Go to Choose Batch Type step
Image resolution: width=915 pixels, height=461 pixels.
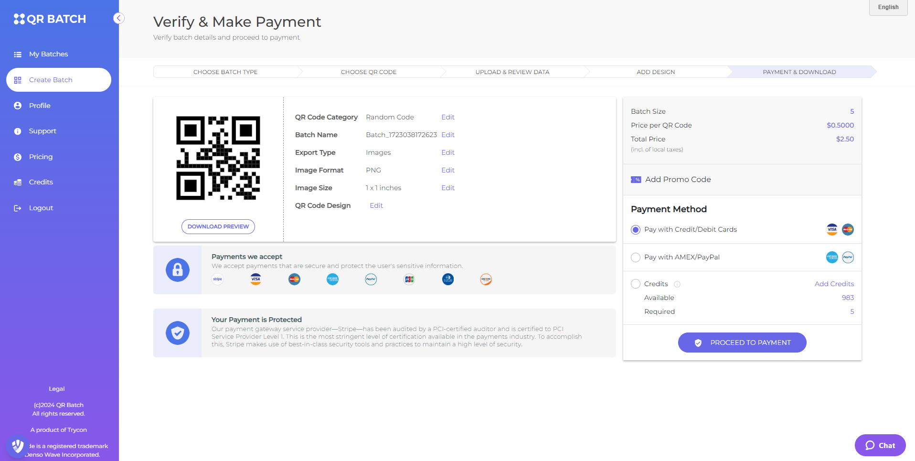pos(225,72)
